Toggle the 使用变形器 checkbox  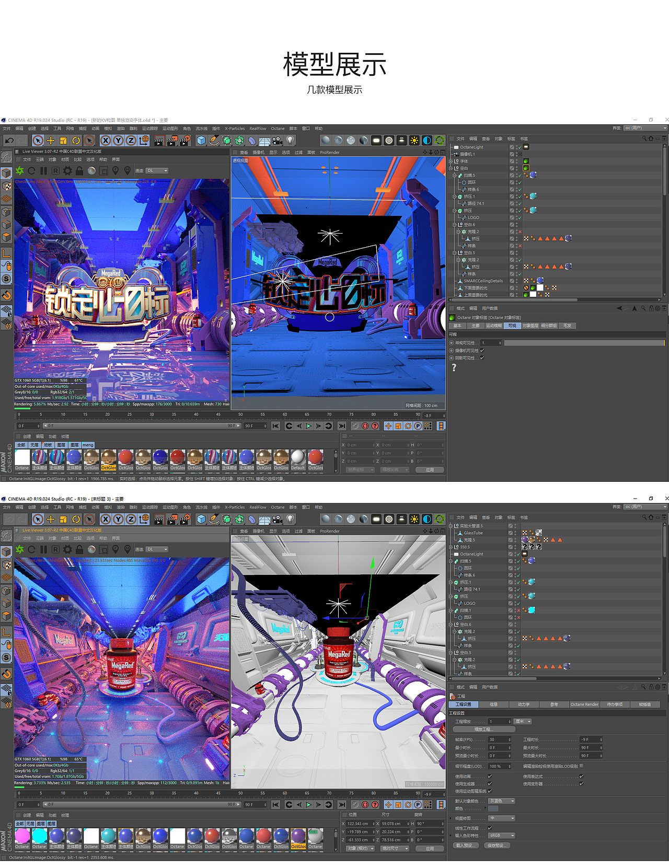pyautogui.click(x=581, y=784)
